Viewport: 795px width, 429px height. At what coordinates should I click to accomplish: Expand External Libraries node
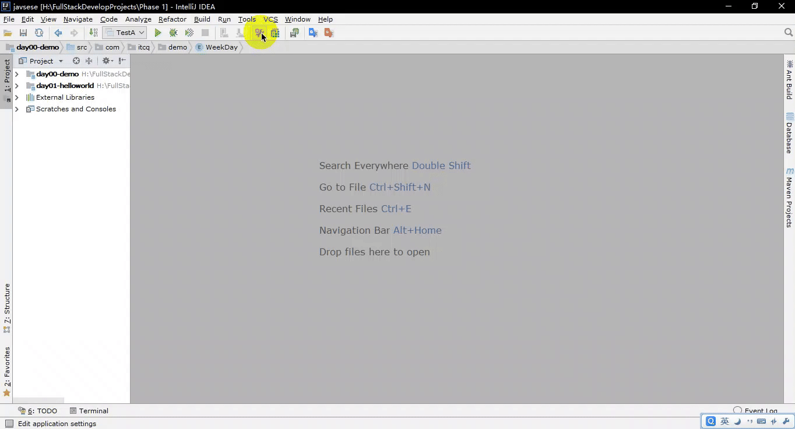pyautogui.click(x=17, y=97)
